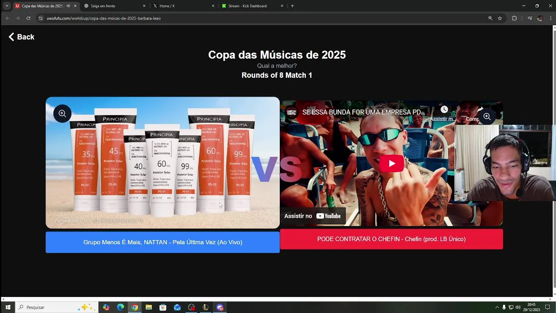The image size is (556, 313).
Task: Click the Pesquisar taskbar search box
Action: tap(56, 307)
